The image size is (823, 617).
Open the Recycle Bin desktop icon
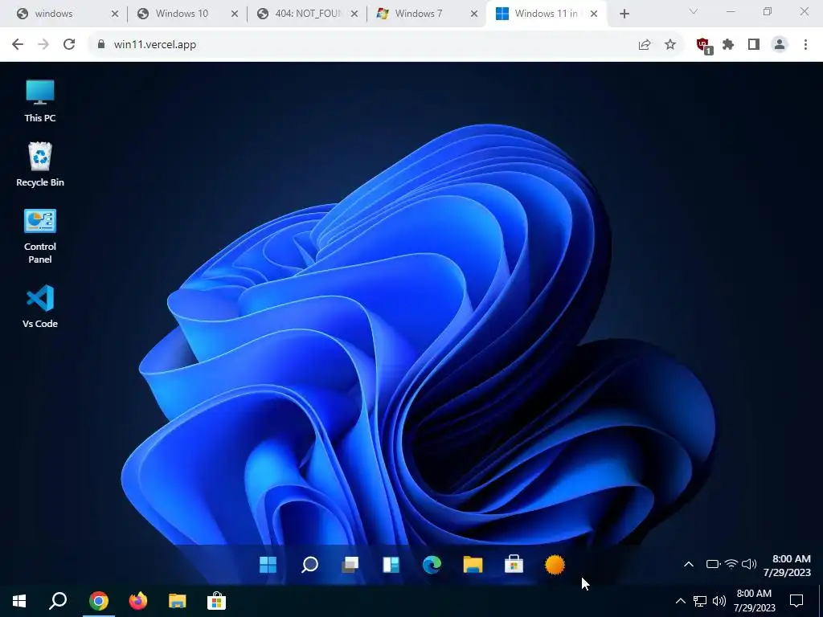pos(40,165)
